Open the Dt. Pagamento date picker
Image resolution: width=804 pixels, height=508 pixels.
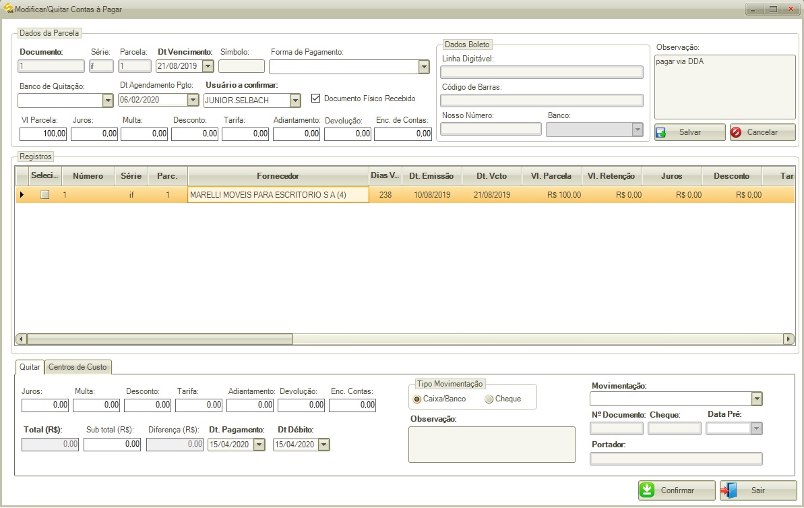pos(259,445)
